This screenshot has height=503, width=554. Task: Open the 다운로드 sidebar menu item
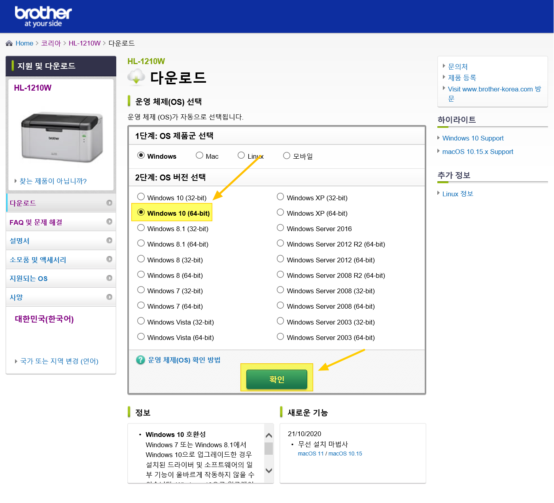pos(61,203)
